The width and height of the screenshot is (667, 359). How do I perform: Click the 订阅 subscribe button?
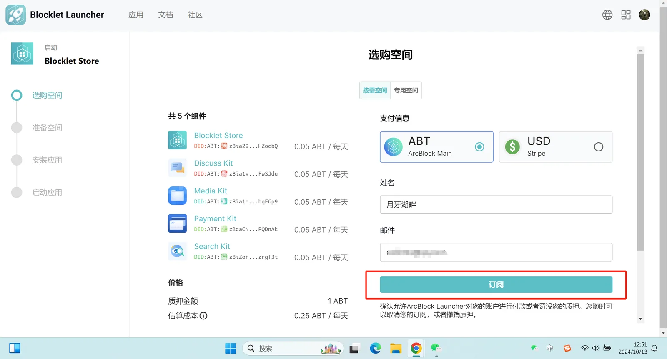[496, 285]
